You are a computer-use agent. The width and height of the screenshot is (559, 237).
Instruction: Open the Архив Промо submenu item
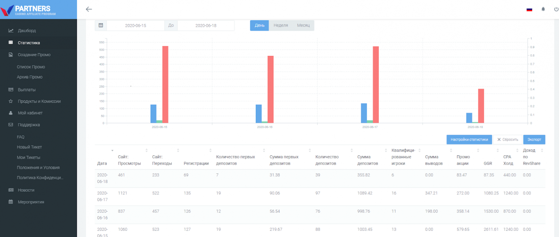click(x=30, y=77)
